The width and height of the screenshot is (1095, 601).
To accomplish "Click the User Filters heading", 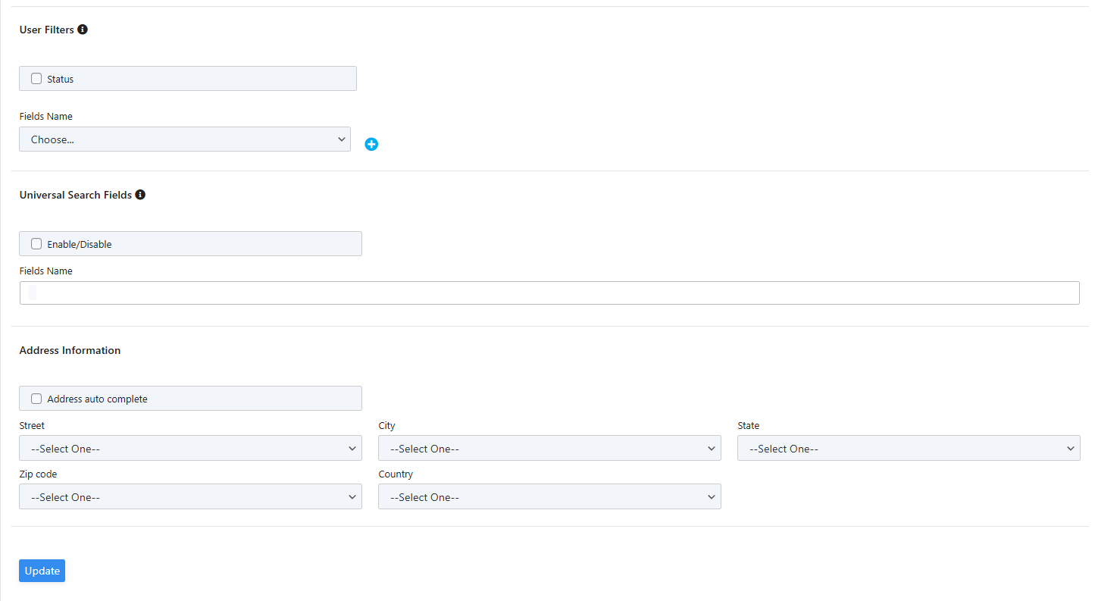I will coord(47,30).
